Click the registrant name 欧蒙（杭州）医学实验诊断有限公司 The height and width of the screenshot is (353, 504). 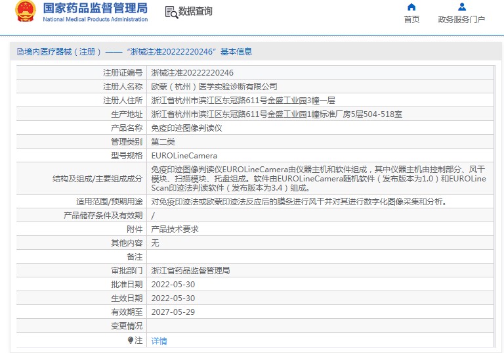[x=214, y=86]
